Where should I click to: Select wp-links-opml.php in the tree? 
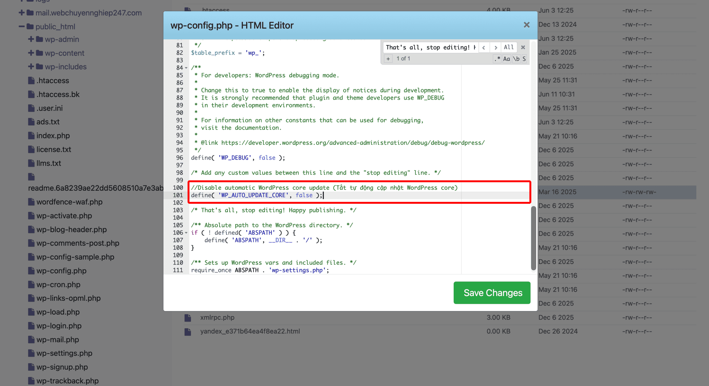pyautogui.click(x=69, y=298)
